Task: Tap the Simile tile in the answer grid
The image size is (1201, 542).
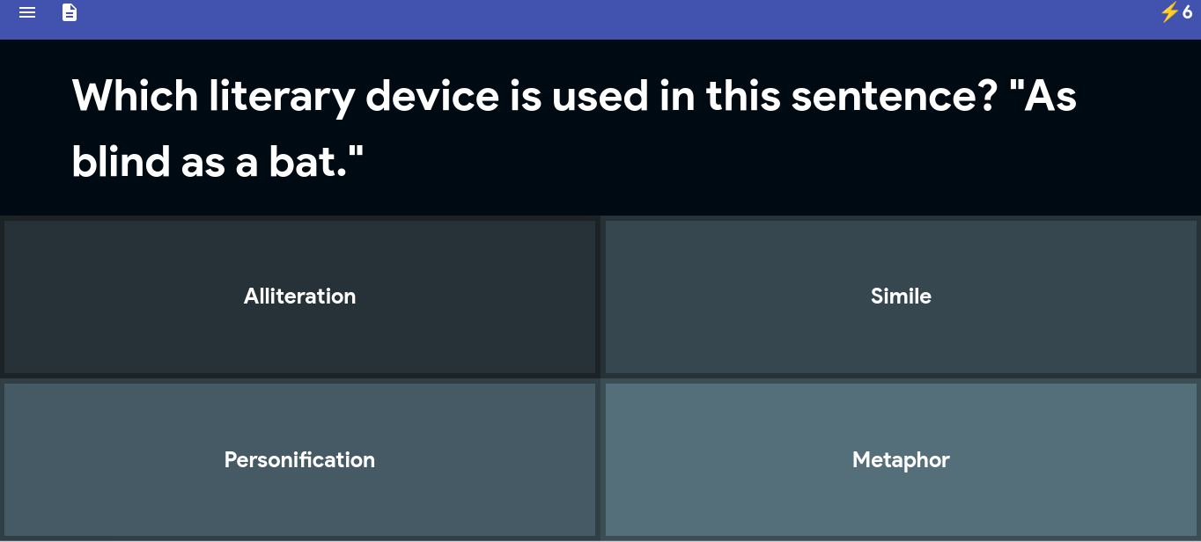Action: click(901, 297)
